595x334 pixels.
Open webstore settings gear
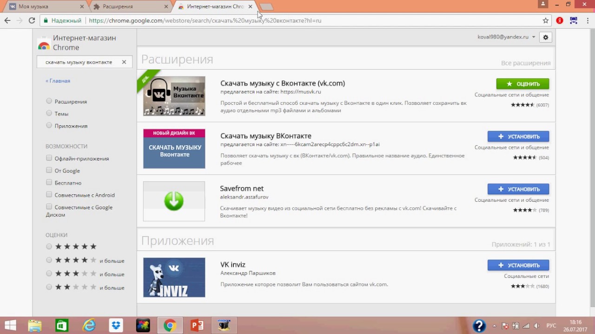pyautogui.click(x=546, y=37)
